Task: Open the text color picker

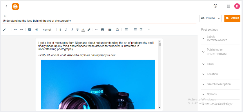Action: [83, 30]
